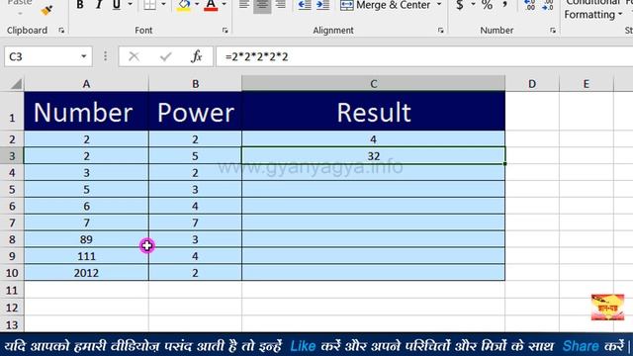Open Number format dialog launcher
This screenshot has width=633, height=356.
(553, 31)
